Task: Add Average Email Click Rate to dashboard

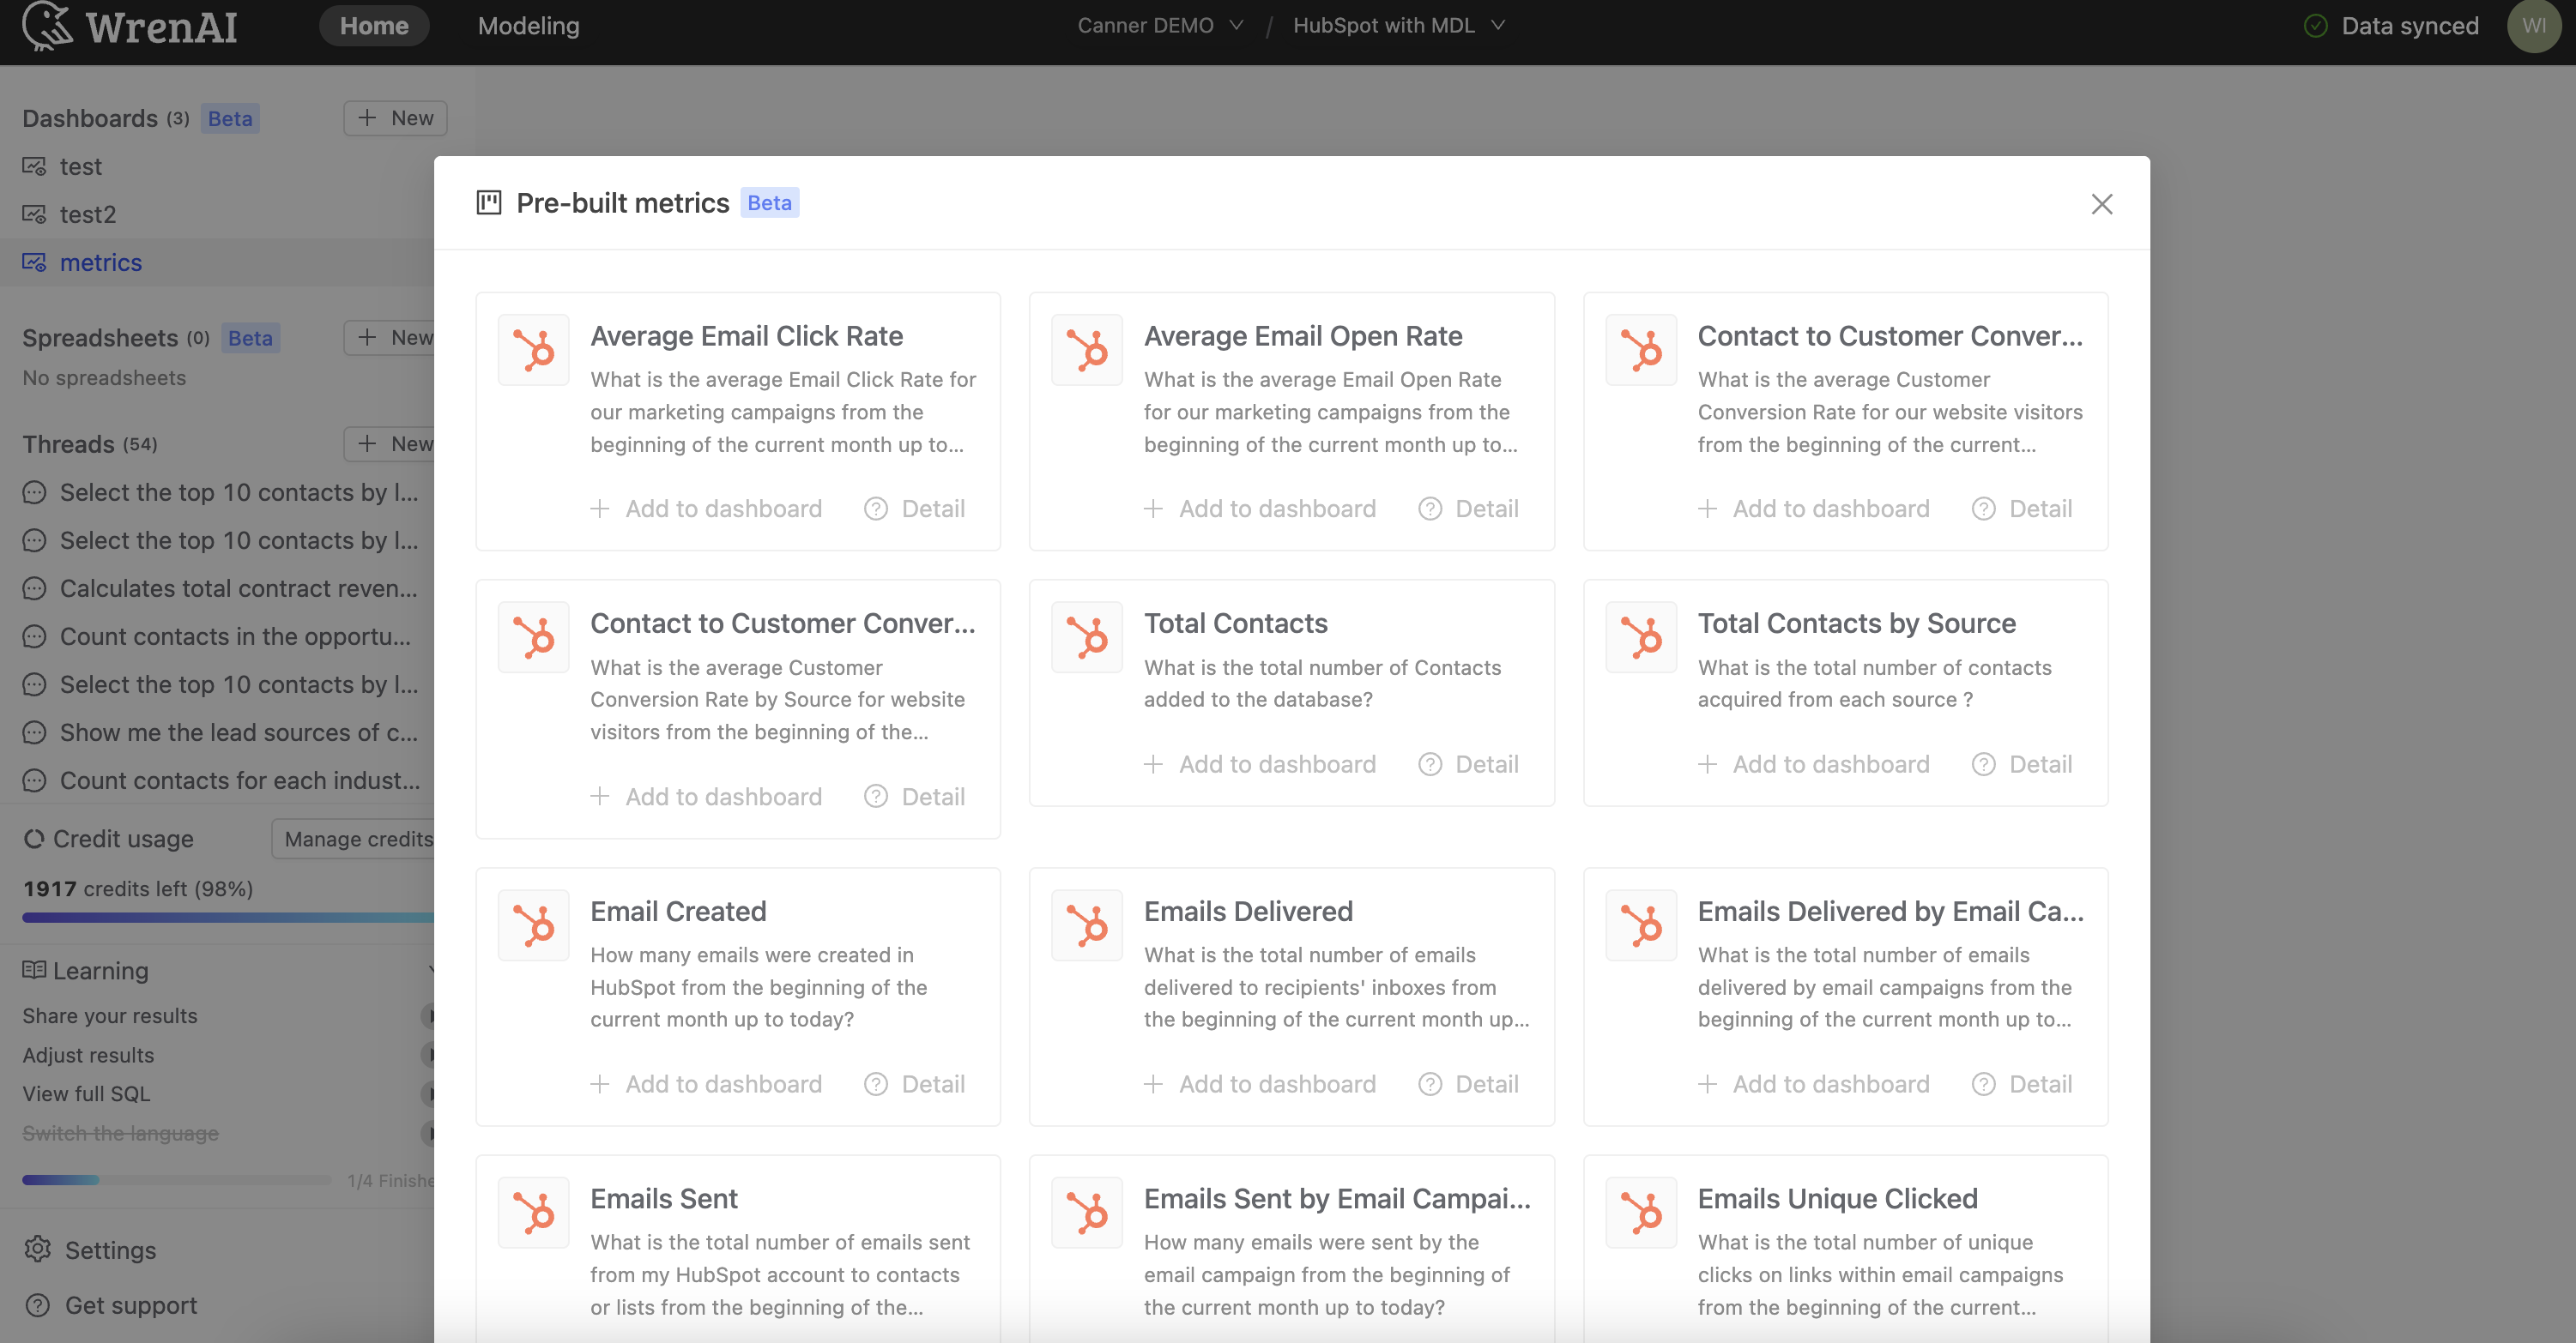Action: click(x=706, y=509)
